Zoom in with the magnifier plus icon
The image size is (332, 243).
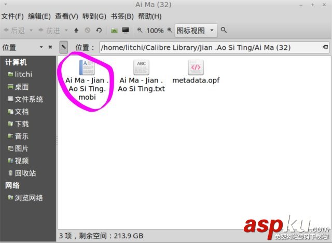coord(170,30)
